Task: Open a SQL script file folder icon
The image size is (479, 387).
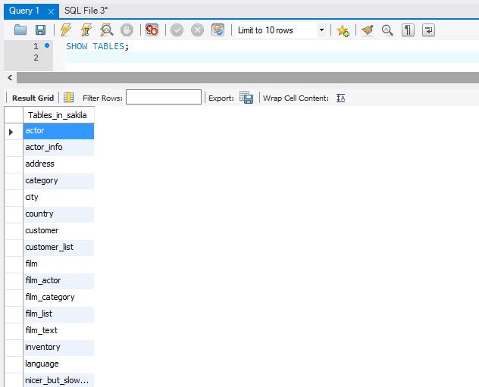Action: (x=20, y=30)
